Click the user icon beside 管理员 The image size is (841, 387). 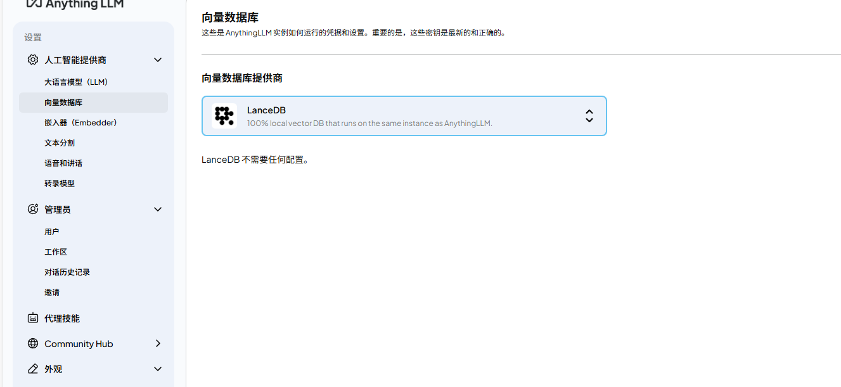click(33, 209)
